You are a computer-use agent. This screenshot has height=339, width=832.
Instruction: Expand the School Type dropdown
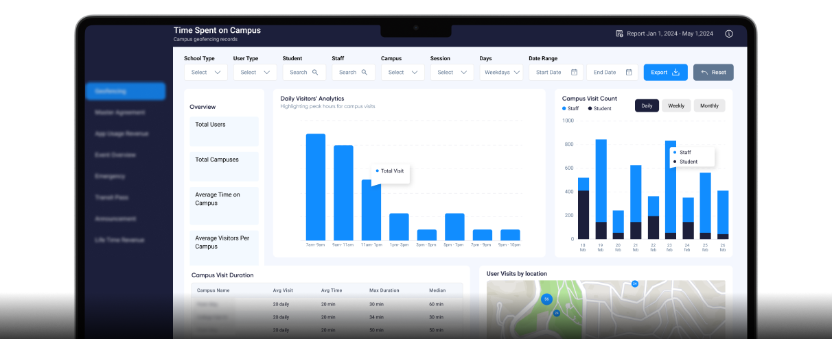click(205, 72)
